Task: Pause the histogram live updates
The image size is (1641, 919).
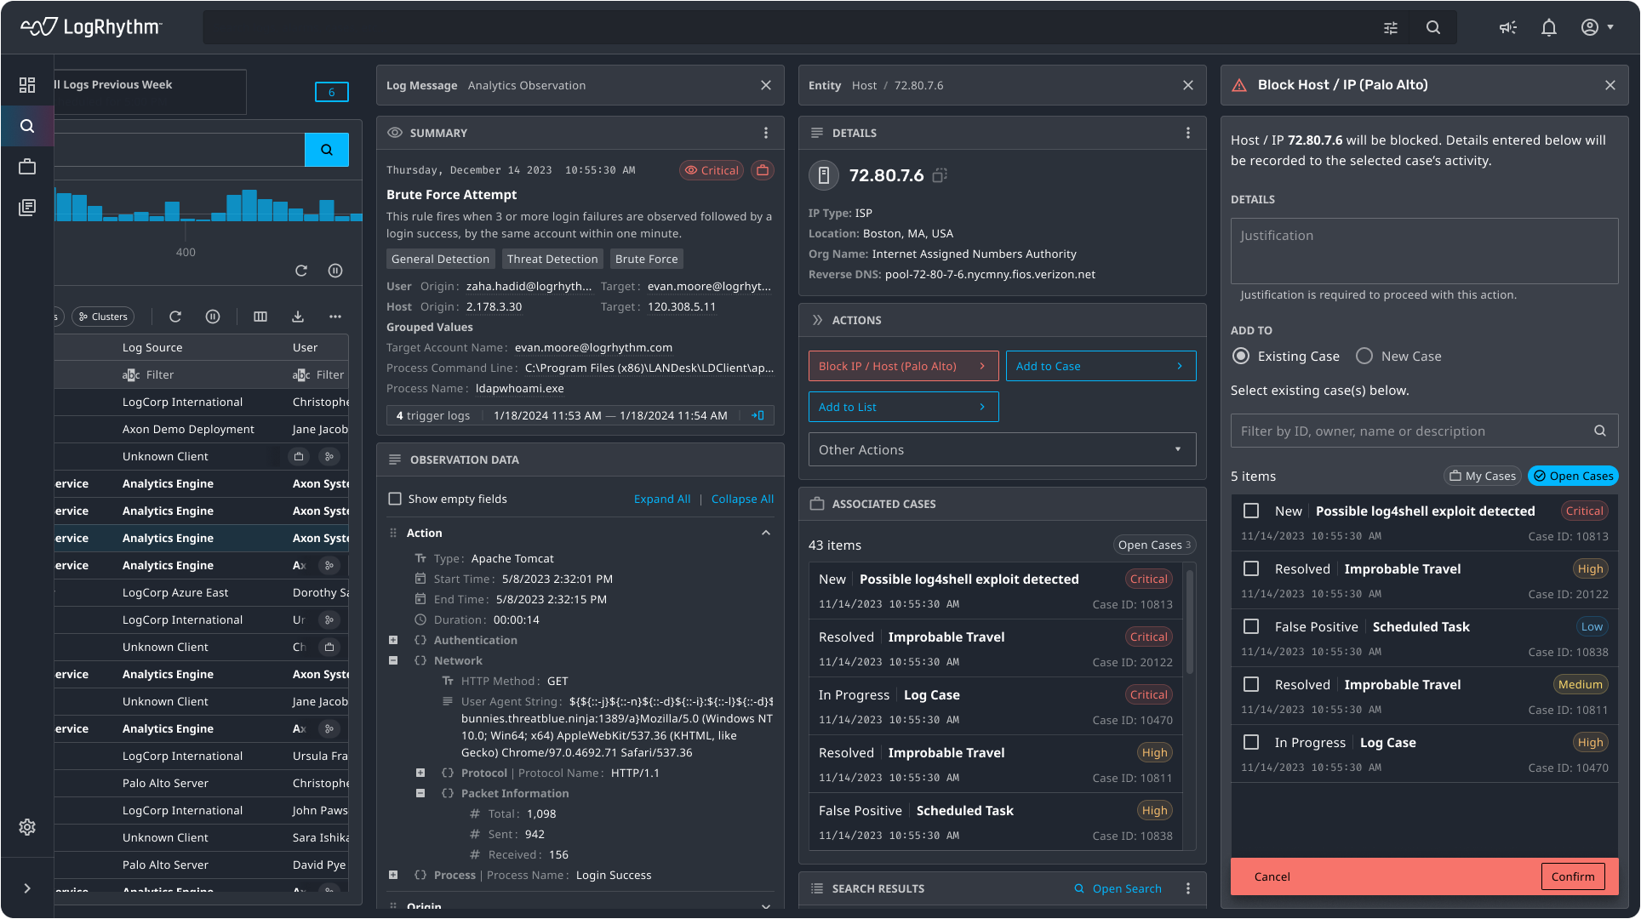Action: pos(335,271)
